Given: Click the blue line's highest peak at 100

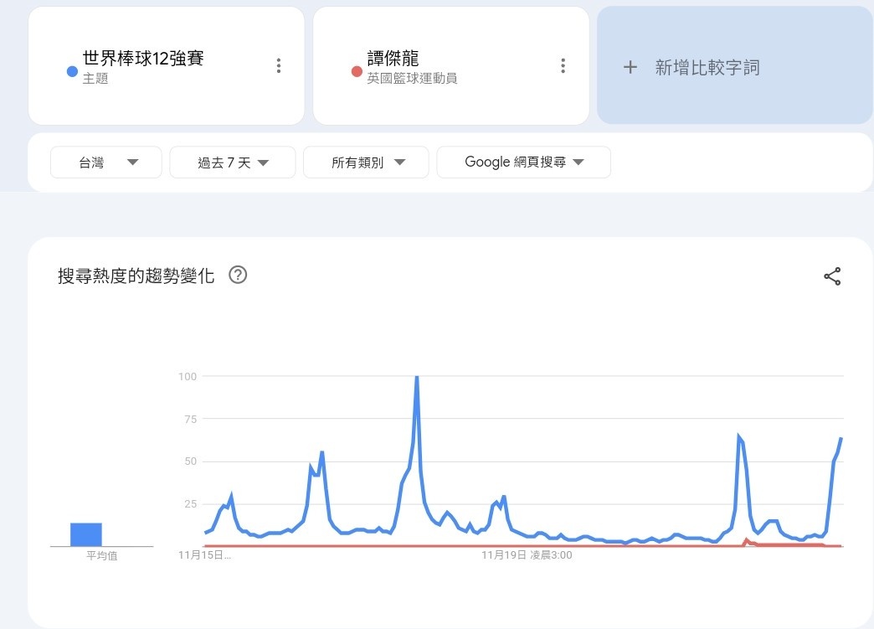Looking at the screenshot, I should (417, 379).
